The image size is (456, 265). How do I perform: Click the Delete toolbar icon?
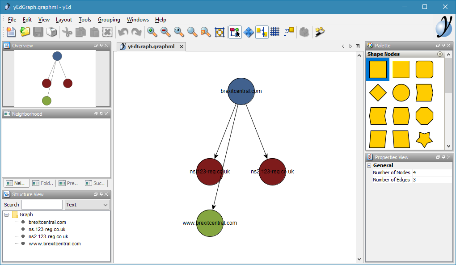(x=108, y=32)
